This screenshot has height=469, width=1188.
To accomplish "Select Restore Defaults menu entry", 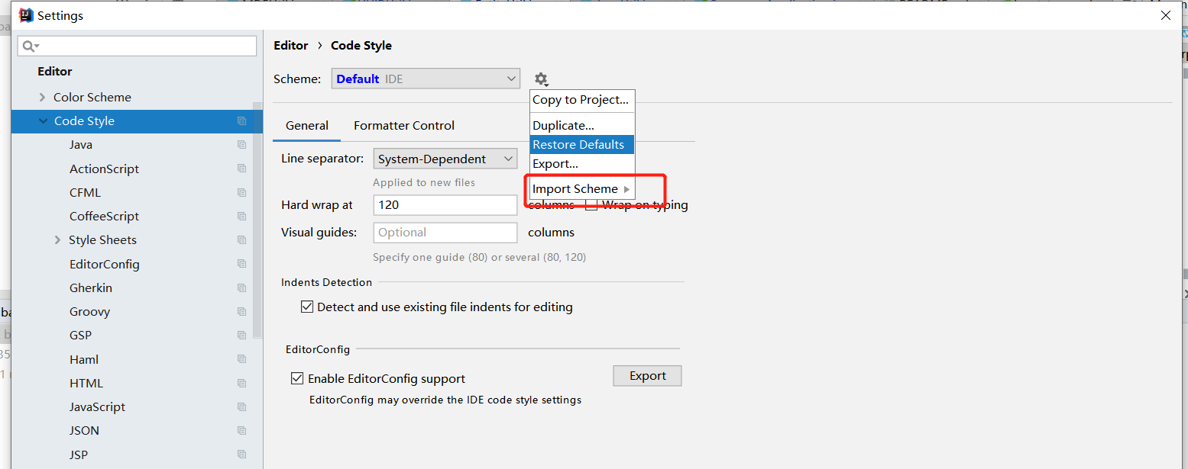I will [578, 145].
